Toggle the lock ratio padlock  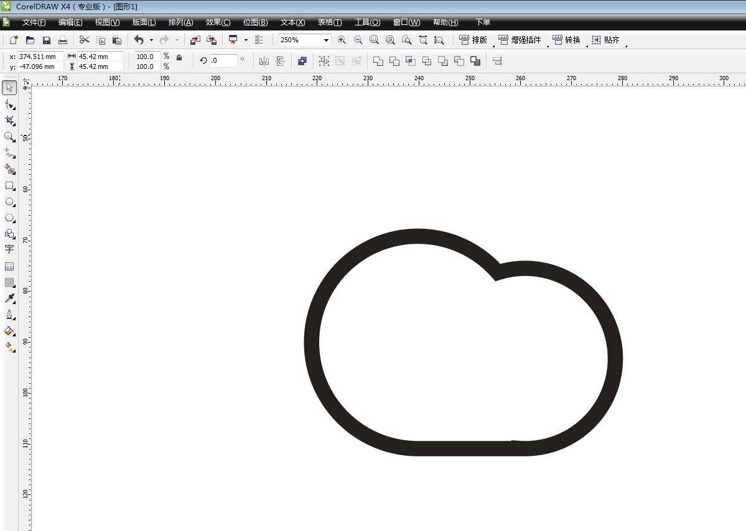[x=179, y=58]
